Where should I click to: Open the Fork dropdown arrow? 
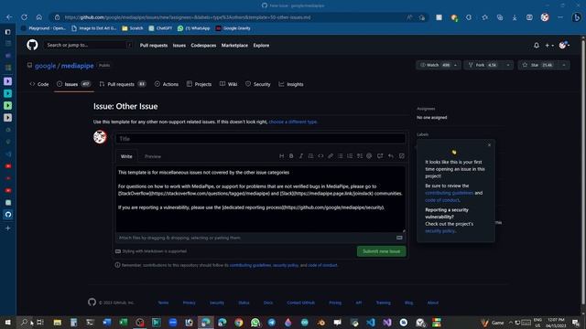[x=508, y=65]
